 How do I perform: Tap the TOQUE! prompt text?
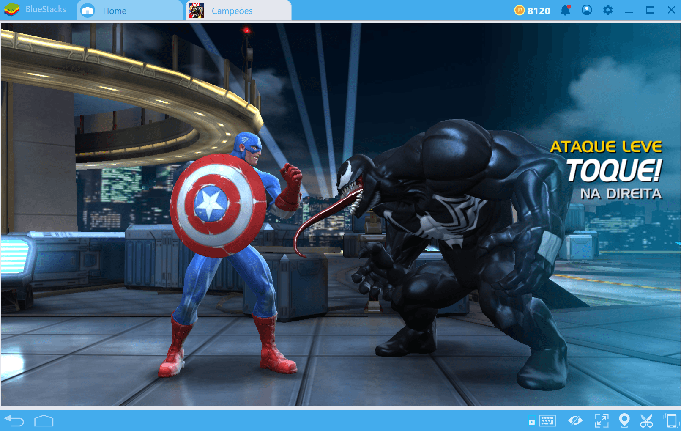[614, 170]
